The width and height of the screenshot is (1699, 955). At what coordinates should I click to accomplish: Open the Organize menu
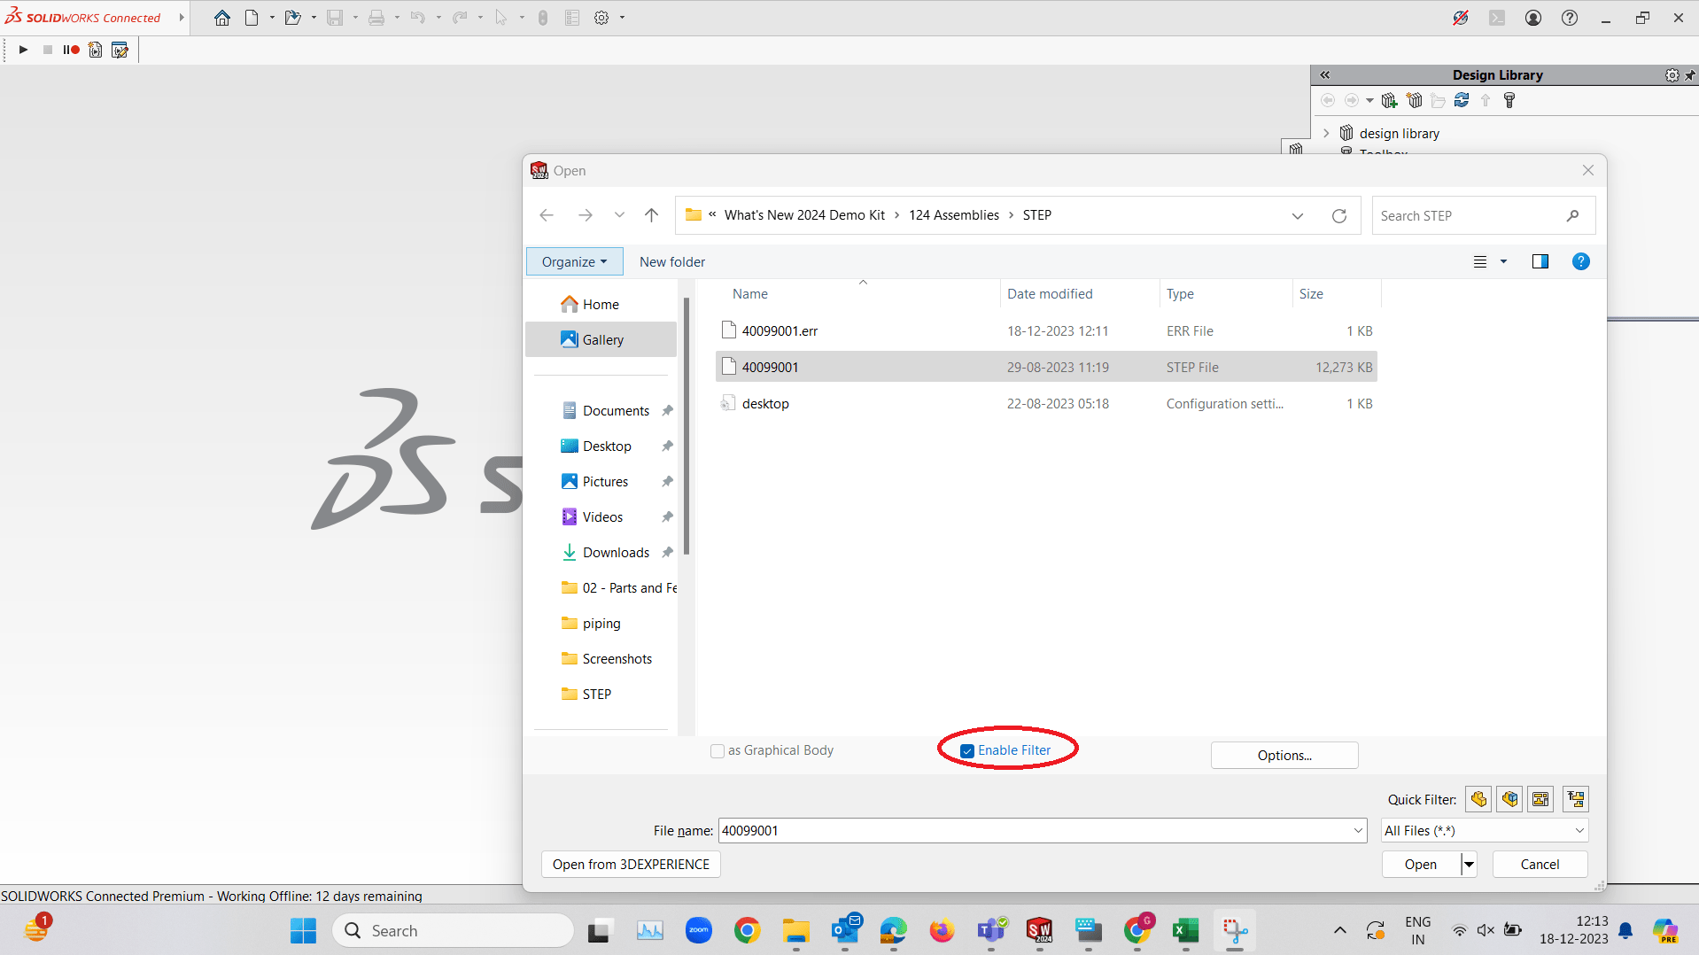pyautogui.click(x=575, y=262)
